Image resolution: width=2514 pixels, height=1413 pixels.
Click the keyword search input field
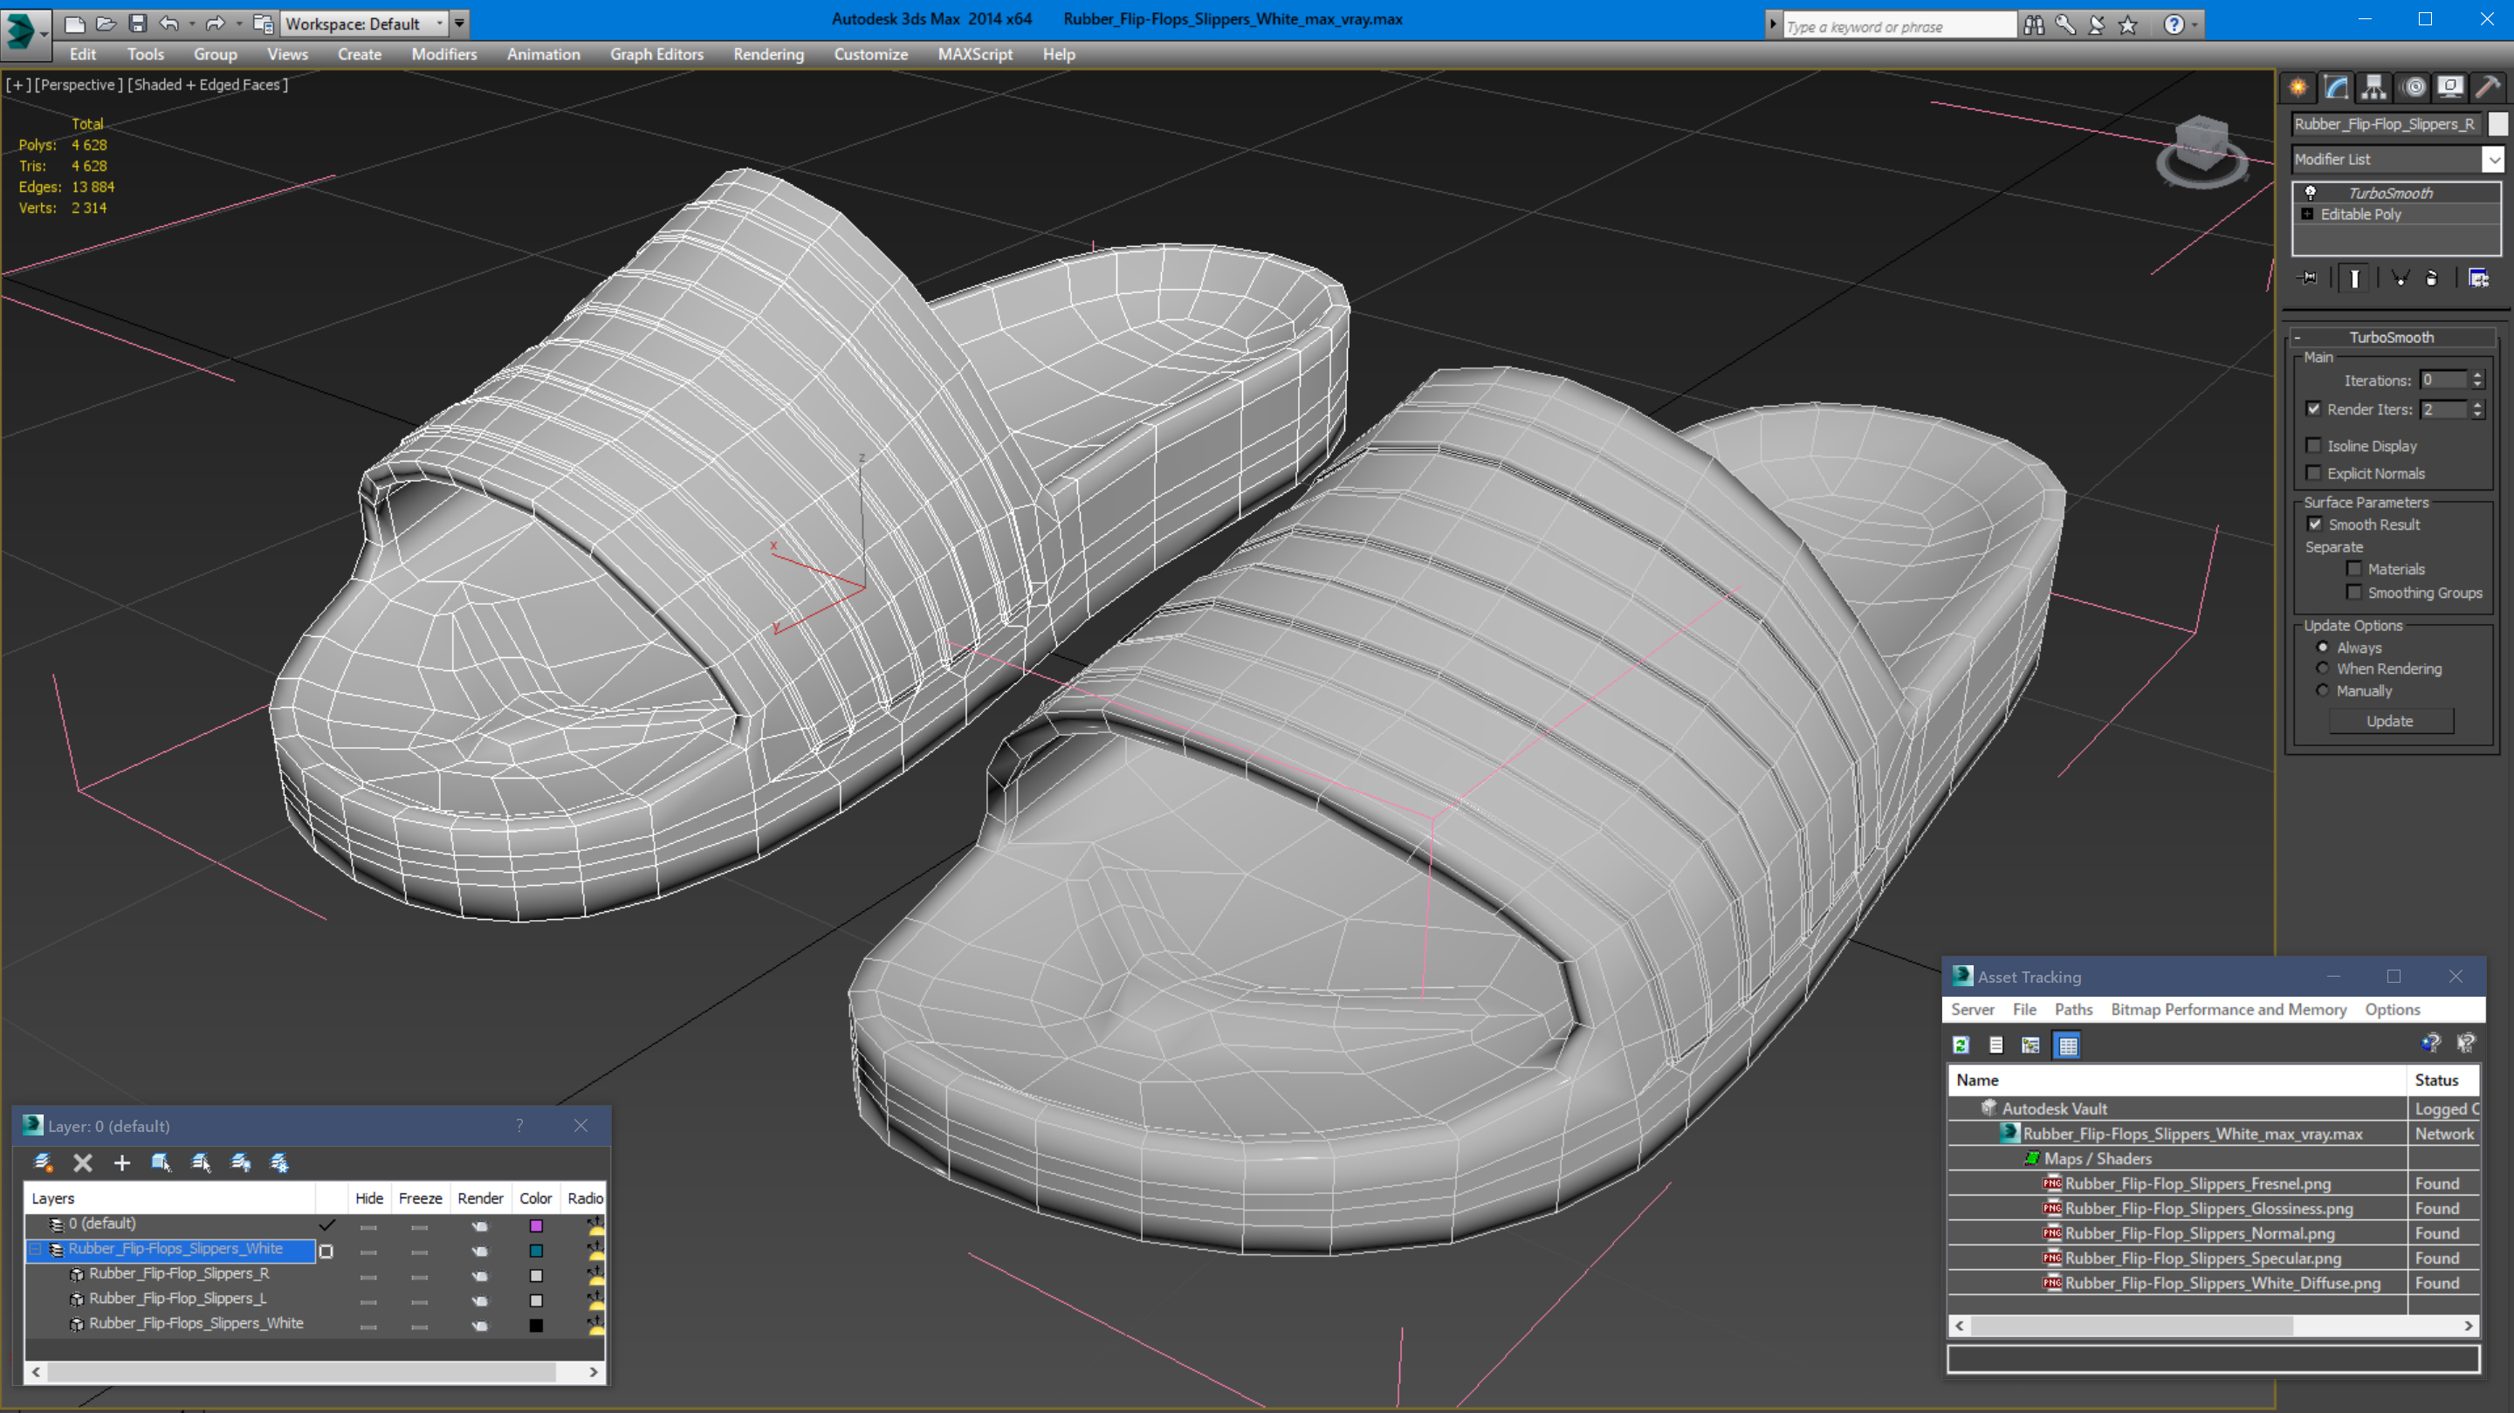pyautogui.click(x=1897, y=26)
